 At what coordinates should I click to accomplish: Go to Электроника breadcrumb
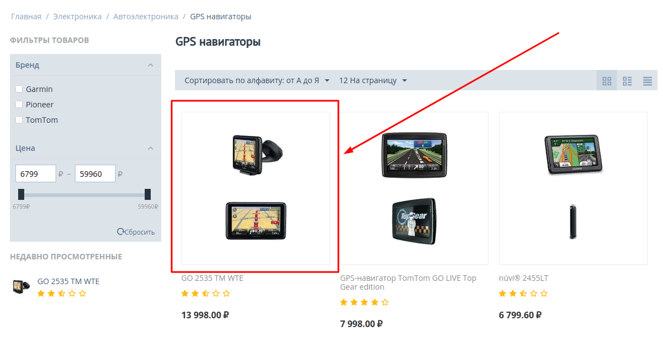tap(77, 17)
